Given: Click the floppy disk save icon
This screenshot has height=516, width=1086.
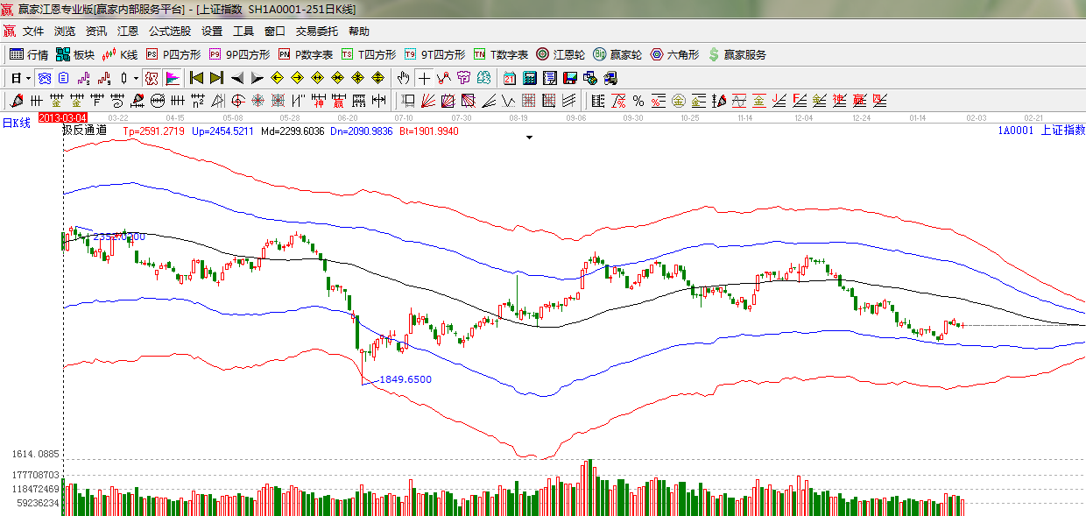Looking at the screenshot, I should point(570,78).
